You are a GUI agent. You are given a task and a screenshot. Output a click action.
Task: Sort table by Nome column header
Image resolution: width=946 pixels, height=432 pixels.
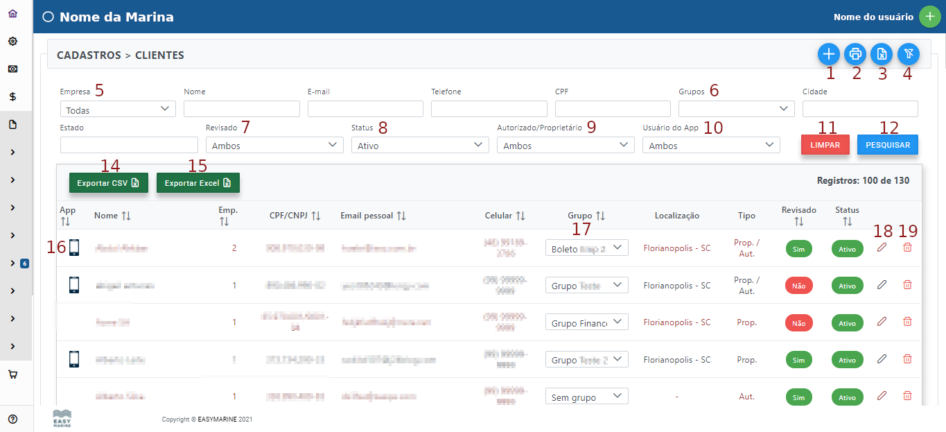point(112,216)
